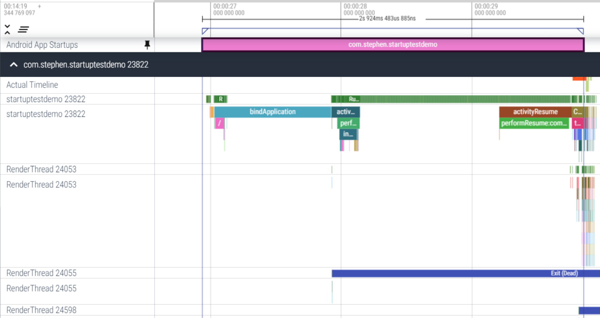The image size is (600, 318).
Task: Click the performResume:com... slice
Action: tap(533, 123)
